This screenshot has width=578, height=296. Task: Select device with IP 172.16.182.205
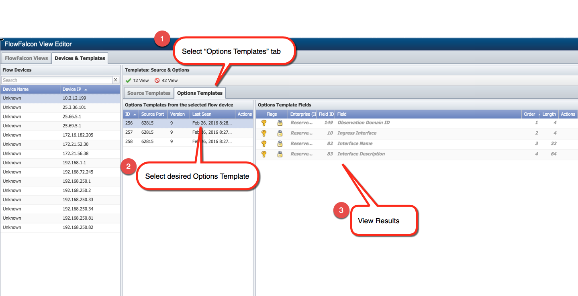[x=60, y=135]
